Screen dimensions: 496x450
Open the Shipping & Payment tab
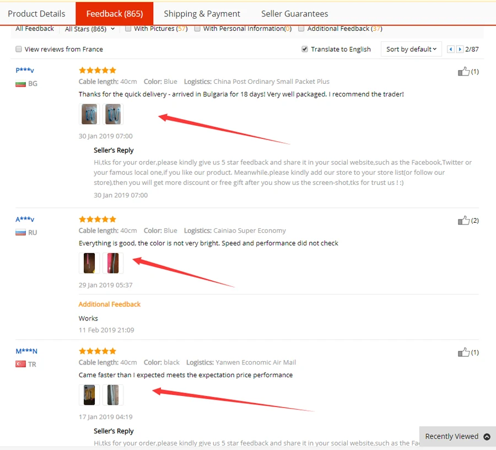[202, 14]
